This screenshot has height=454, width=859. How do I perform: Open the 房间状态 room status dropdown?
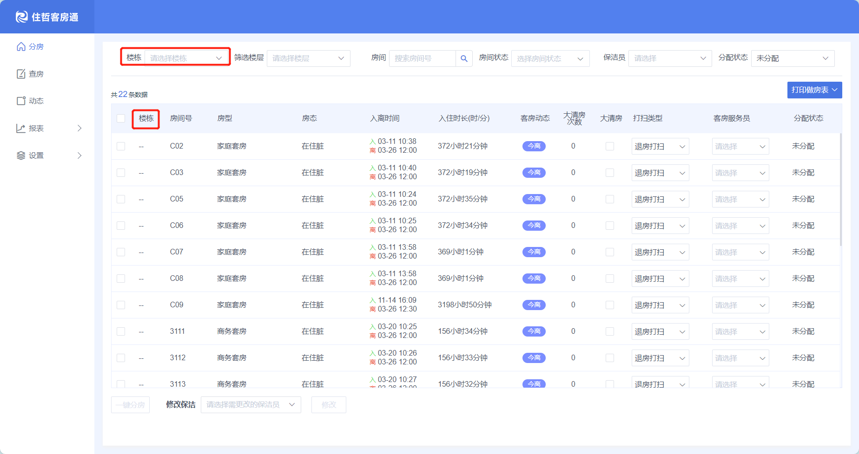point(550,58)
